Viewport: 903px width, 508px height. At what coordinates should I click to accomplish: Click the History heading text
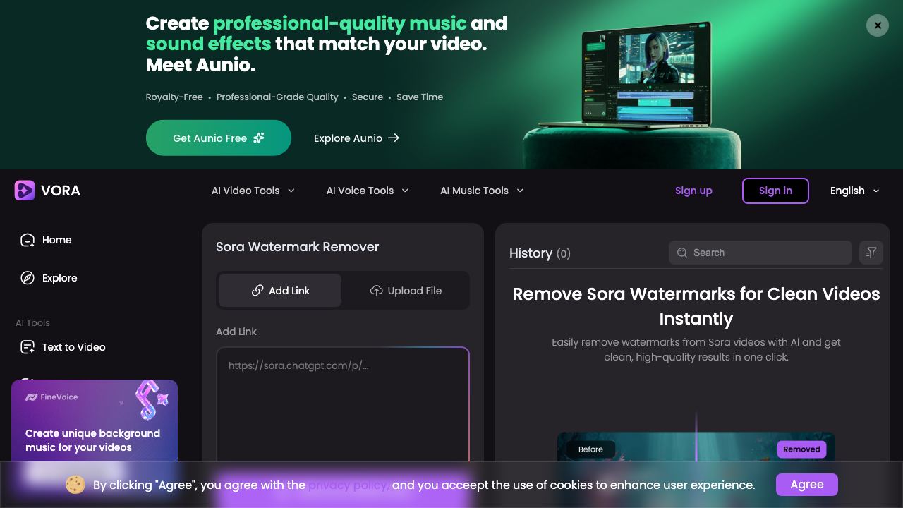531,253
